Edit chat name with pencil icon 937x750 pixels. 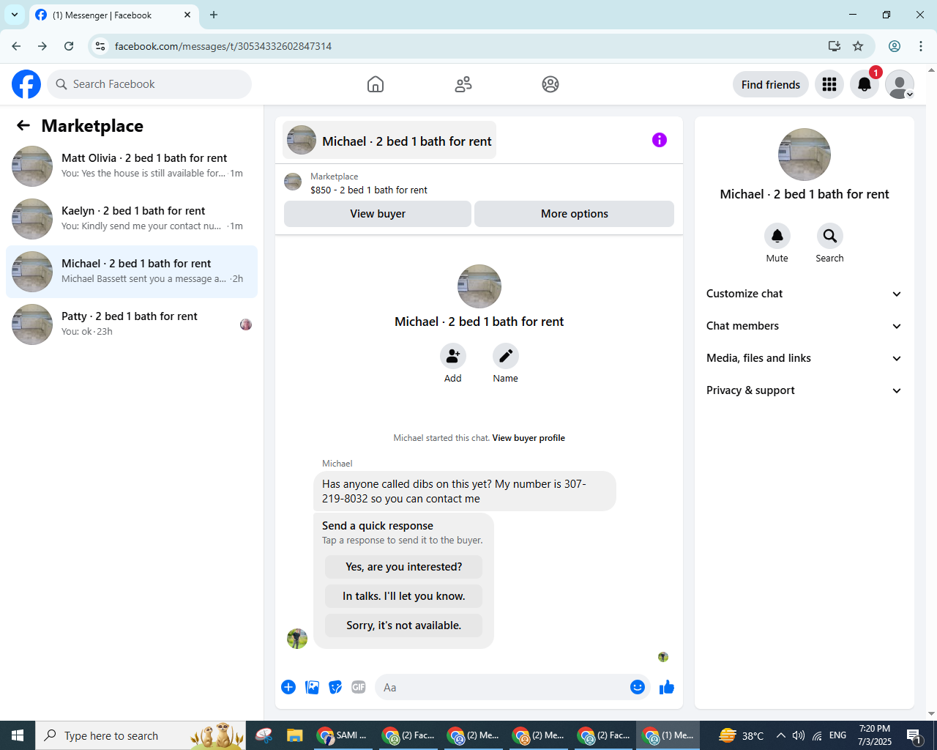[x=506, y=356]
